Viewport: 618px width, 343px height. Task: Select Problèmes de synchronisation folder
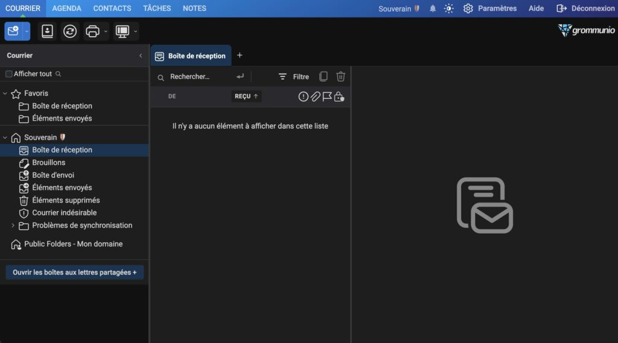(82, 225)
